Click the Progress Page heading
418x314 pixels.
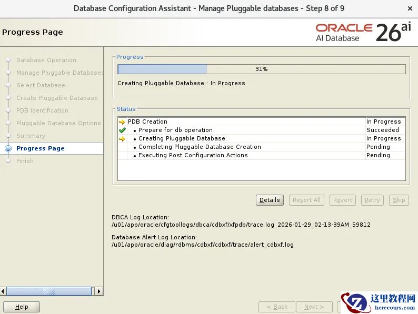[x=33, y=32]
